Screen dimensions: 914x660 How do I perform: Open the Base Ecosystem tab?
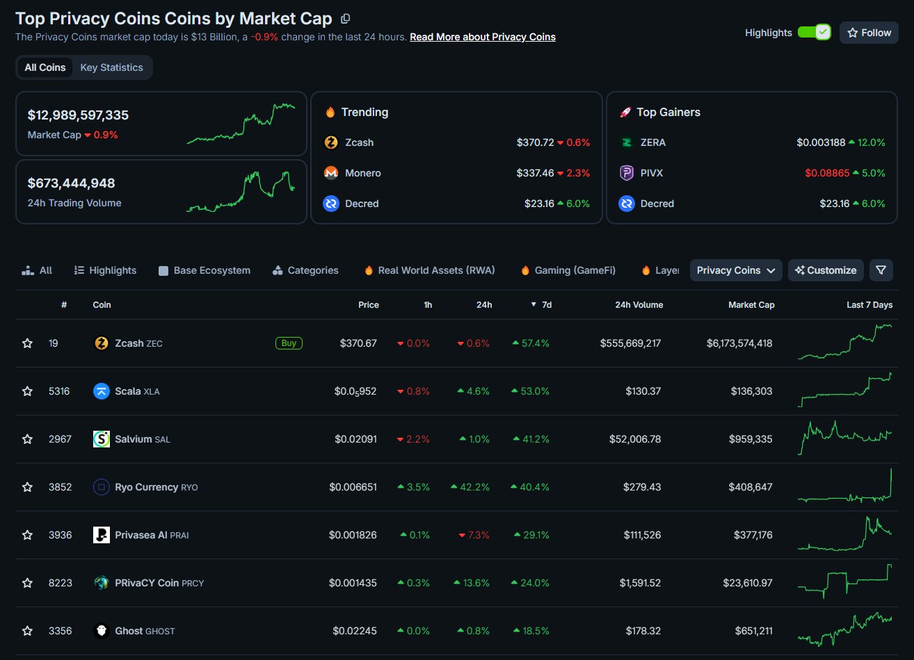pos(205,270)
